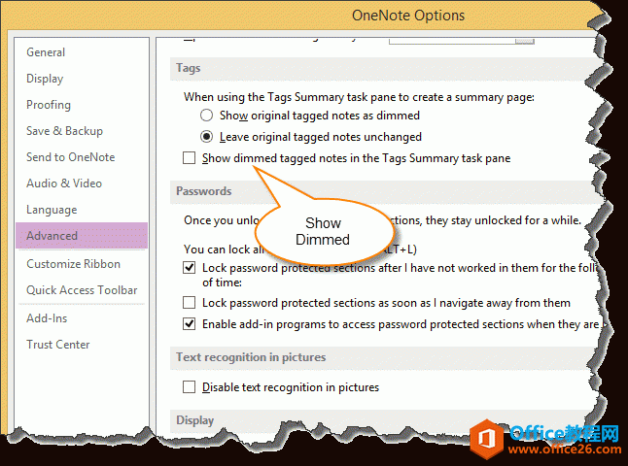Select the Add-Ins category
The height and width of the screenshot is (466, 628).
pos(47,318)
